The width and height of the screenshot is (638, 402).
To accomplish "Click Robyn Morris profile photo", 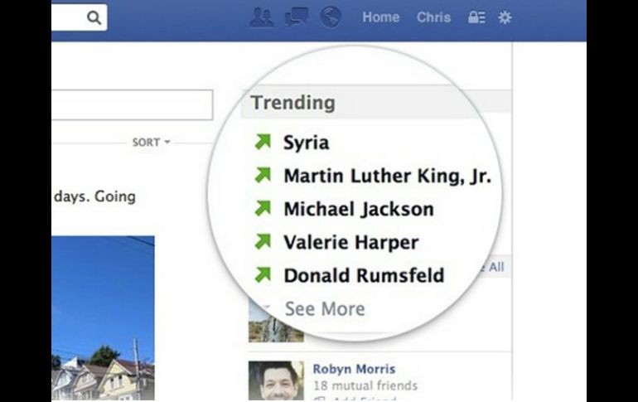I will pos(276,380).
